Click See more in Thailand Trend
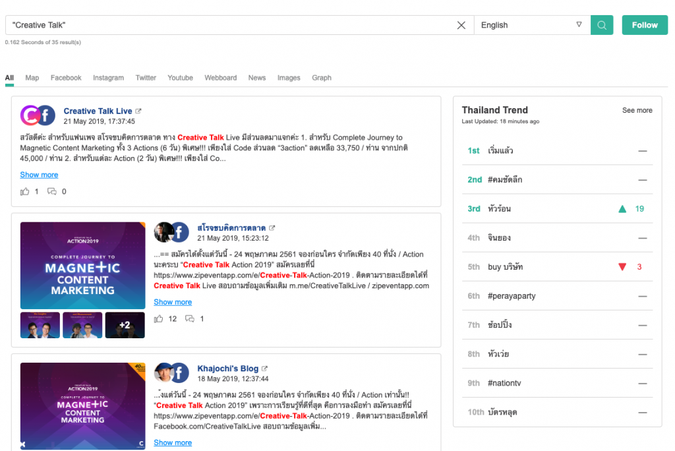 point(637,110)
